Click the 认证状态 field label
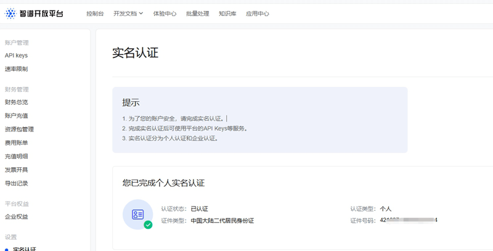 click(173, 209)
